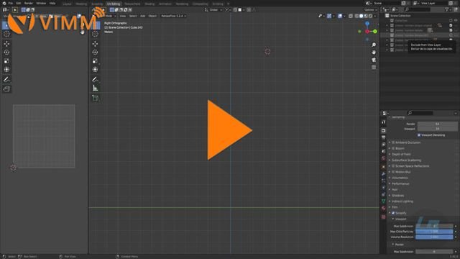This screenshot has width=460, height=259.
Task: Select the Move tool in UV editor toolbar
Action: coord(6,44)
